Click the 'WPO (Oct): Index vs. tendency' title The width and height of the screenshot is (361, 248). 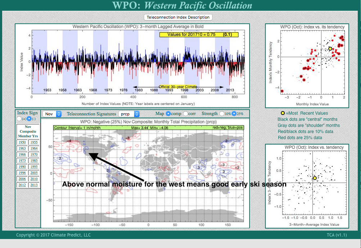click(314, 147)
